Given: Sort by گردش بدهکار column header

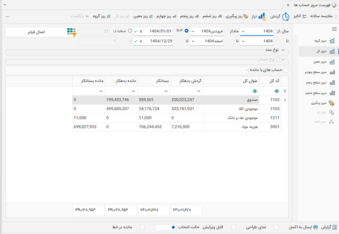Looking at the screenshot, I should [x=186, y=81].
